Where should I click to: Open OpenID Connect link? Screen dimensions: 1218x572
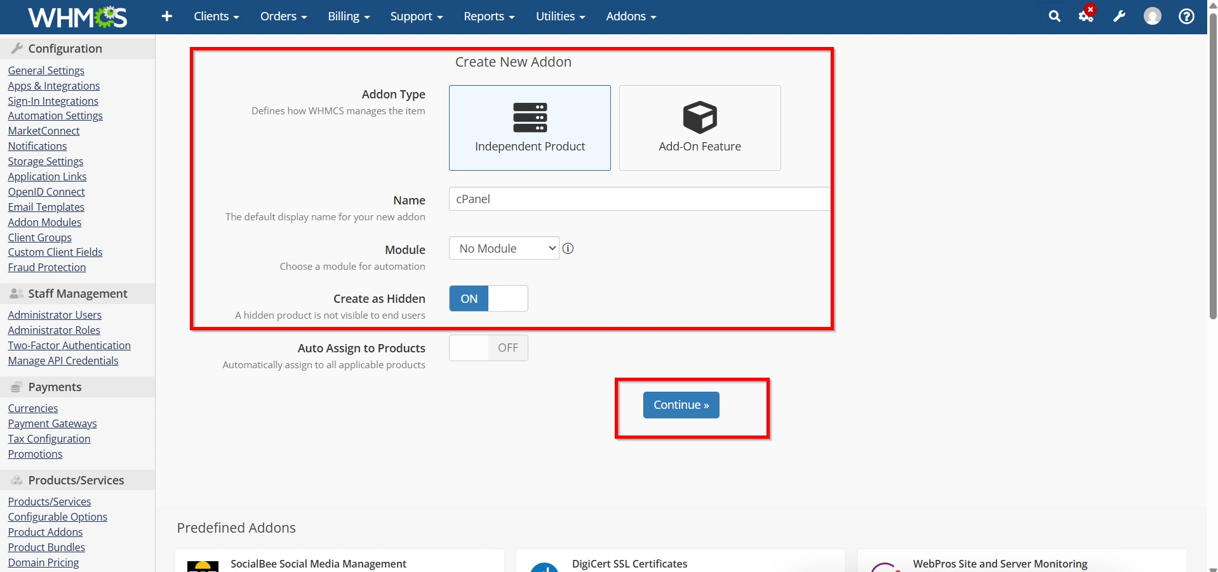coord(46,192)
